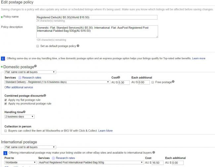This screenshot has height=167, width=215.
Task: Click help icon next to Handling time
Action: coord(24,112)
